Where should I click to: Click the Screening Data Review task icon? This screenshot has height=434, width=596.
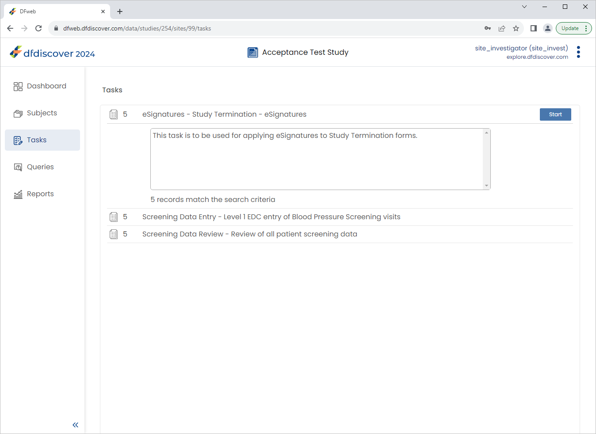click(114, 234)
